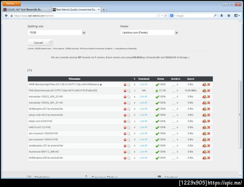Viewport: 244px width, 187px height.
Task: Expand the URL history dropdown arrow
Action: [162, 16]
